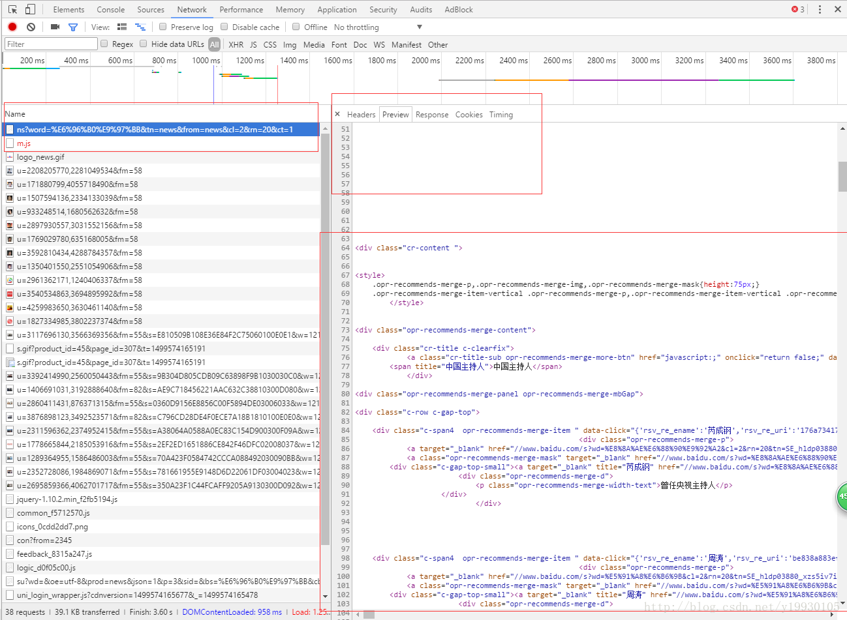Open the Security panel tab
The width and height of the screenshot is (847, 620).
click(x=383, y=9)
